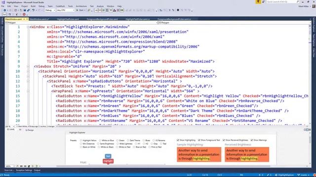Switch to the Design view tab
The width and height of the screenshot is (316, 177).
pos(30,130)
